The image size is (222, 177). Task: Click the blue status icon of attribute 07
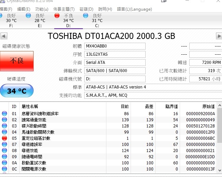pyautogui.click(x=4, y=144)
